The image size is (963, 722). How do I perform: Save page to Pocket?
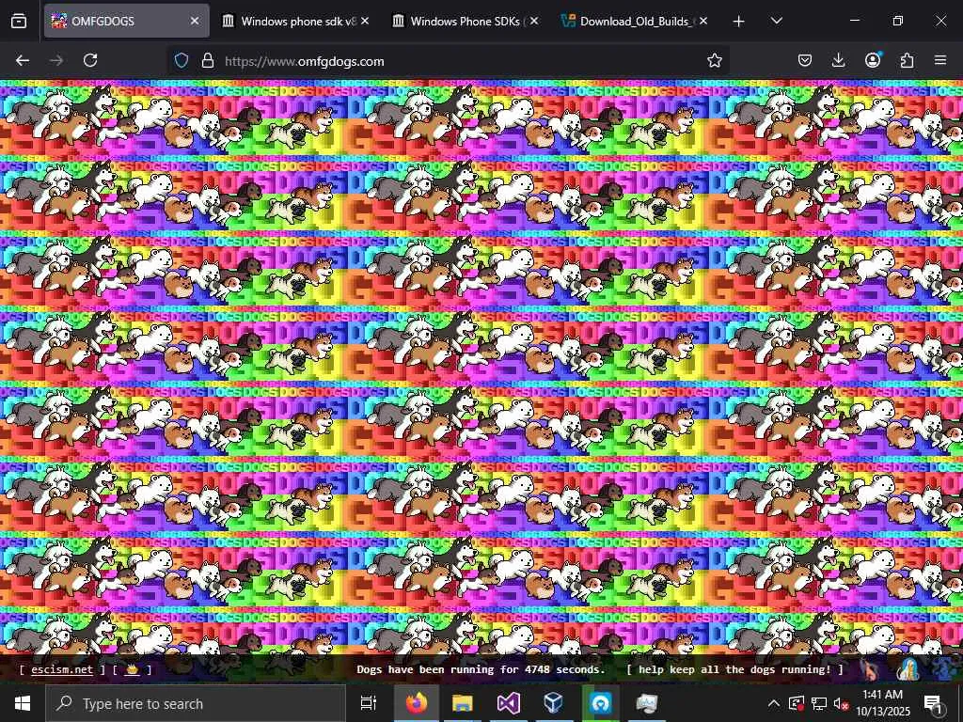point(805,60)
